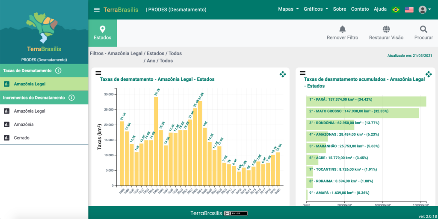The image size is (438, 219).
Task: Select the AMAPÁ accumulated bar
Action: pos(307,195)
